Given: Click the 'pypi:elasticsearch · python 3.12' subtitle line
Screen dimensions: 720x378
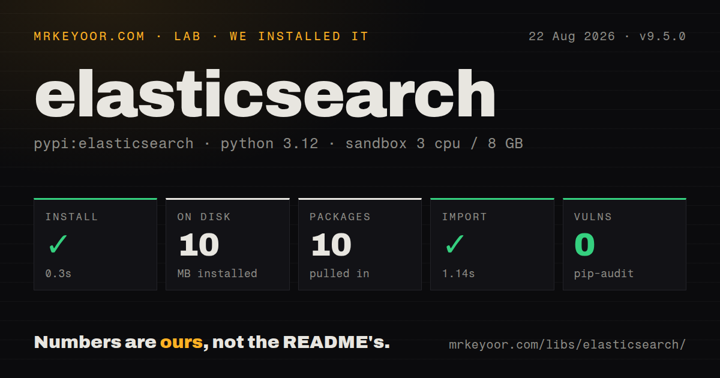Looking at the screenshot, I should [x=278, y=144].
